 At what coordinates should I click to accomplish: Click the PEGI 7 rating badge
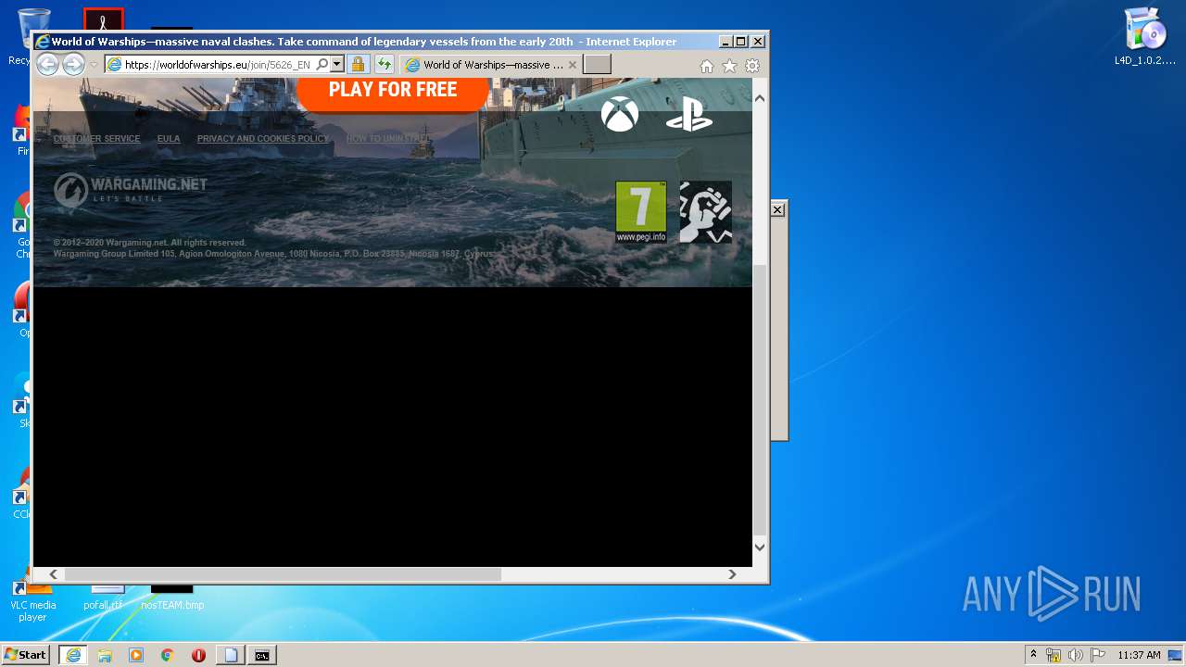(641, 212)
